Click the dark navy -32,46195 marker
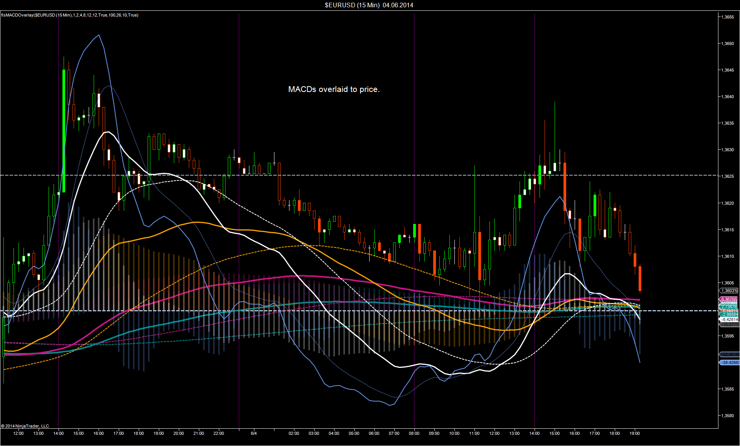 [x=730, y=354]
